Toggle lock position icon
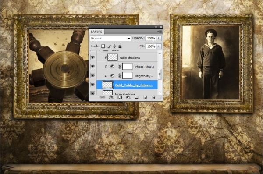This screenshot has width=263, height=174. pyautogui.click(x=114, y=46)
